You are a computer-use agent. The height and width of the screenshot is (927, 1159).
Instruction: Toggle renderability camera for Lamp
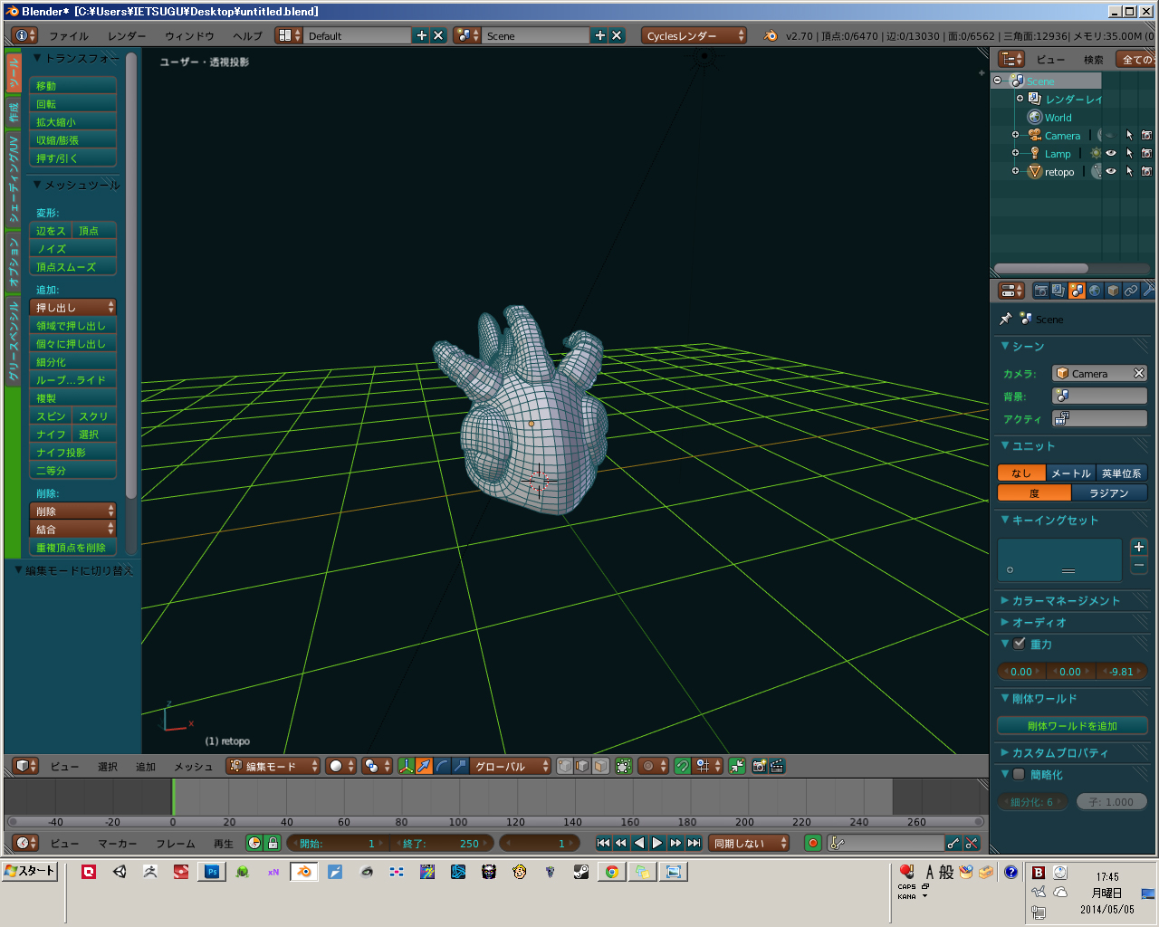[1146, 153]
